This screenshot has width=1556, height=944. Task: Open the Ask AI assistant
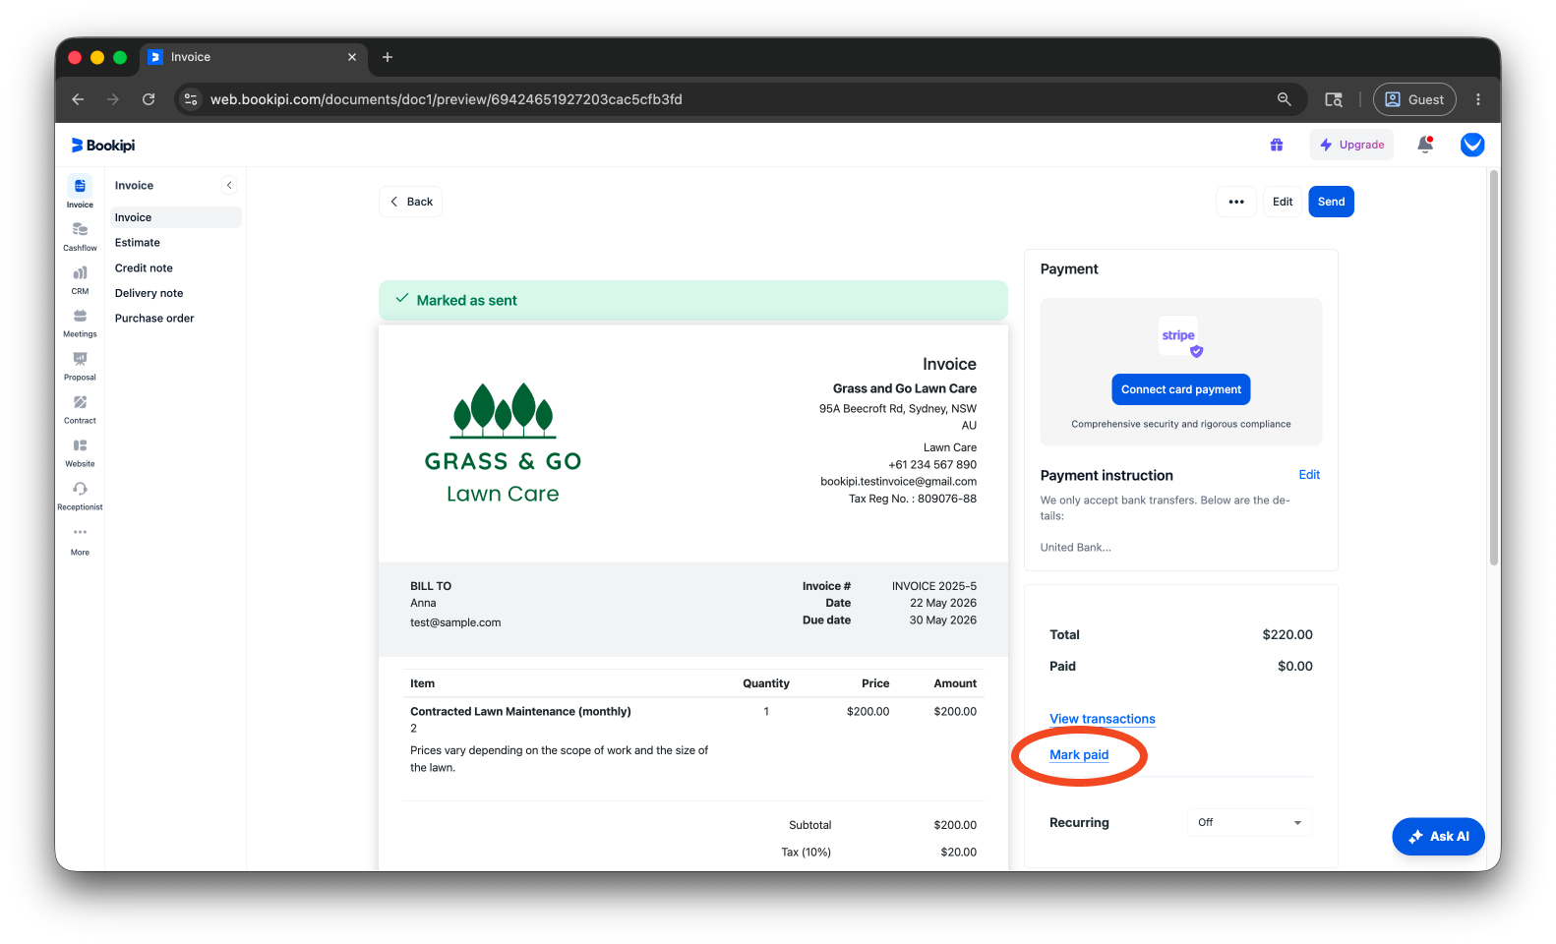[x=1438, y=836]
